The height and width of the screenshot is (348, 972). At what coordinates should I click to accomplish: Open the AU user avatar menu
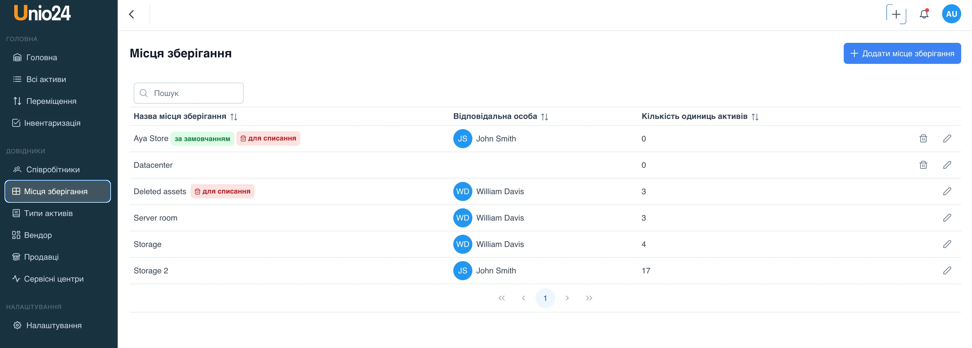pos(951,14)
